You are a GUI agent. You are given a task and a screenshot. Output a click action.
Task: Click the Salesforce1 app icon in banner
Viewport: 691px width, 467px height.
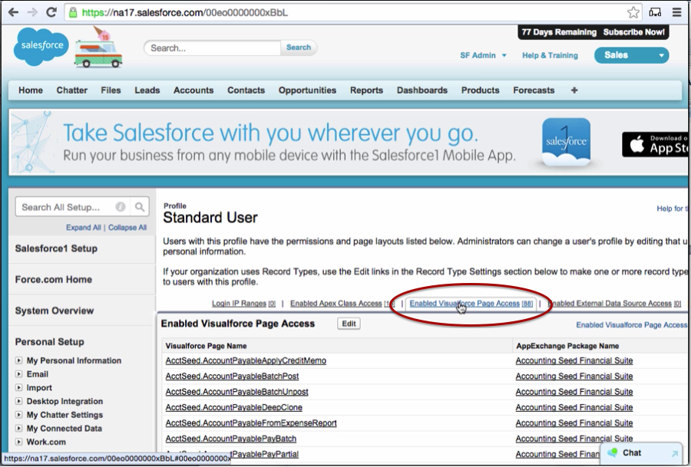(567, 142)
